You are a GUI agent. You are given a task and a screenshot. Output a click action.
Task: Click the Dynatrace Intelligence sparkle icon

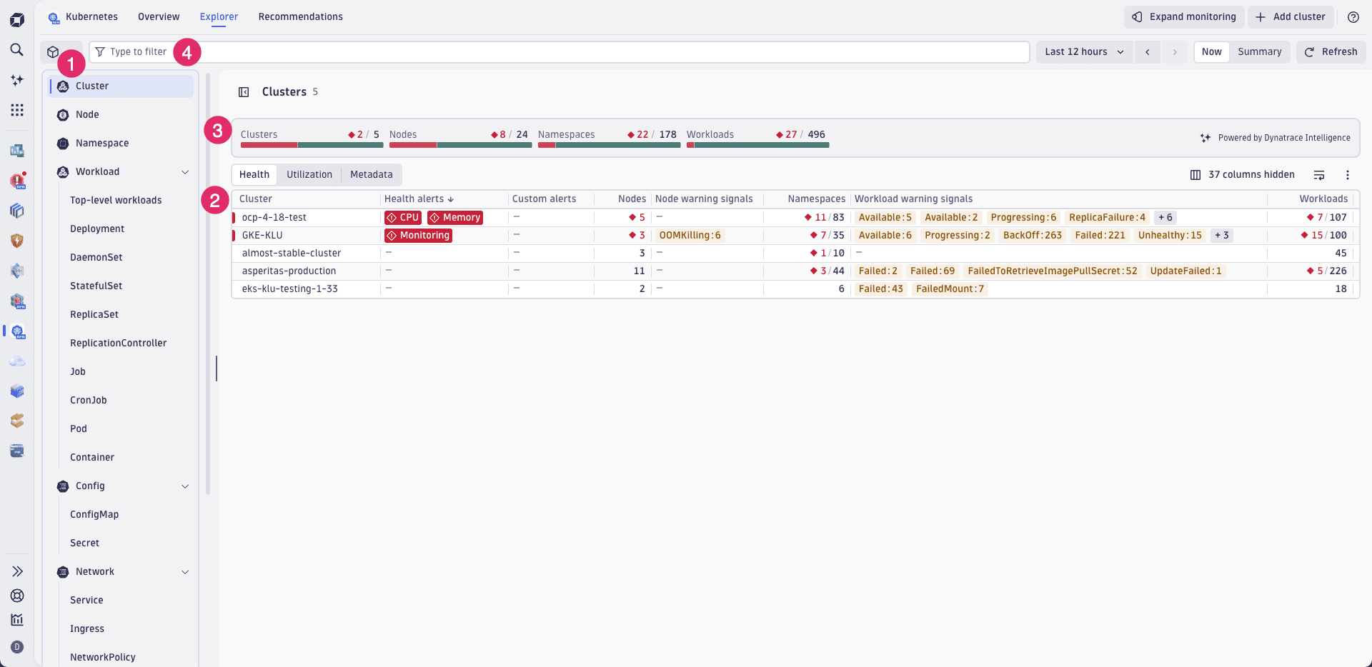pos(1206,138)
